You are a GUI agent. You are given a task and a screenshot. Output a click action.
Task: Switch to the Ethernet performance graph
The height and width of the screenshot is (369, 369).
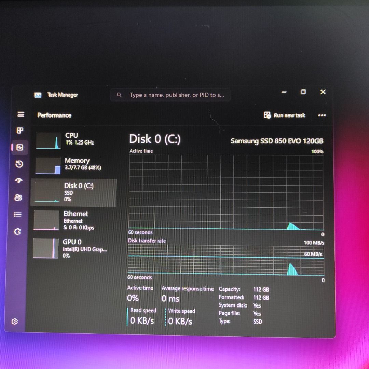73,220
